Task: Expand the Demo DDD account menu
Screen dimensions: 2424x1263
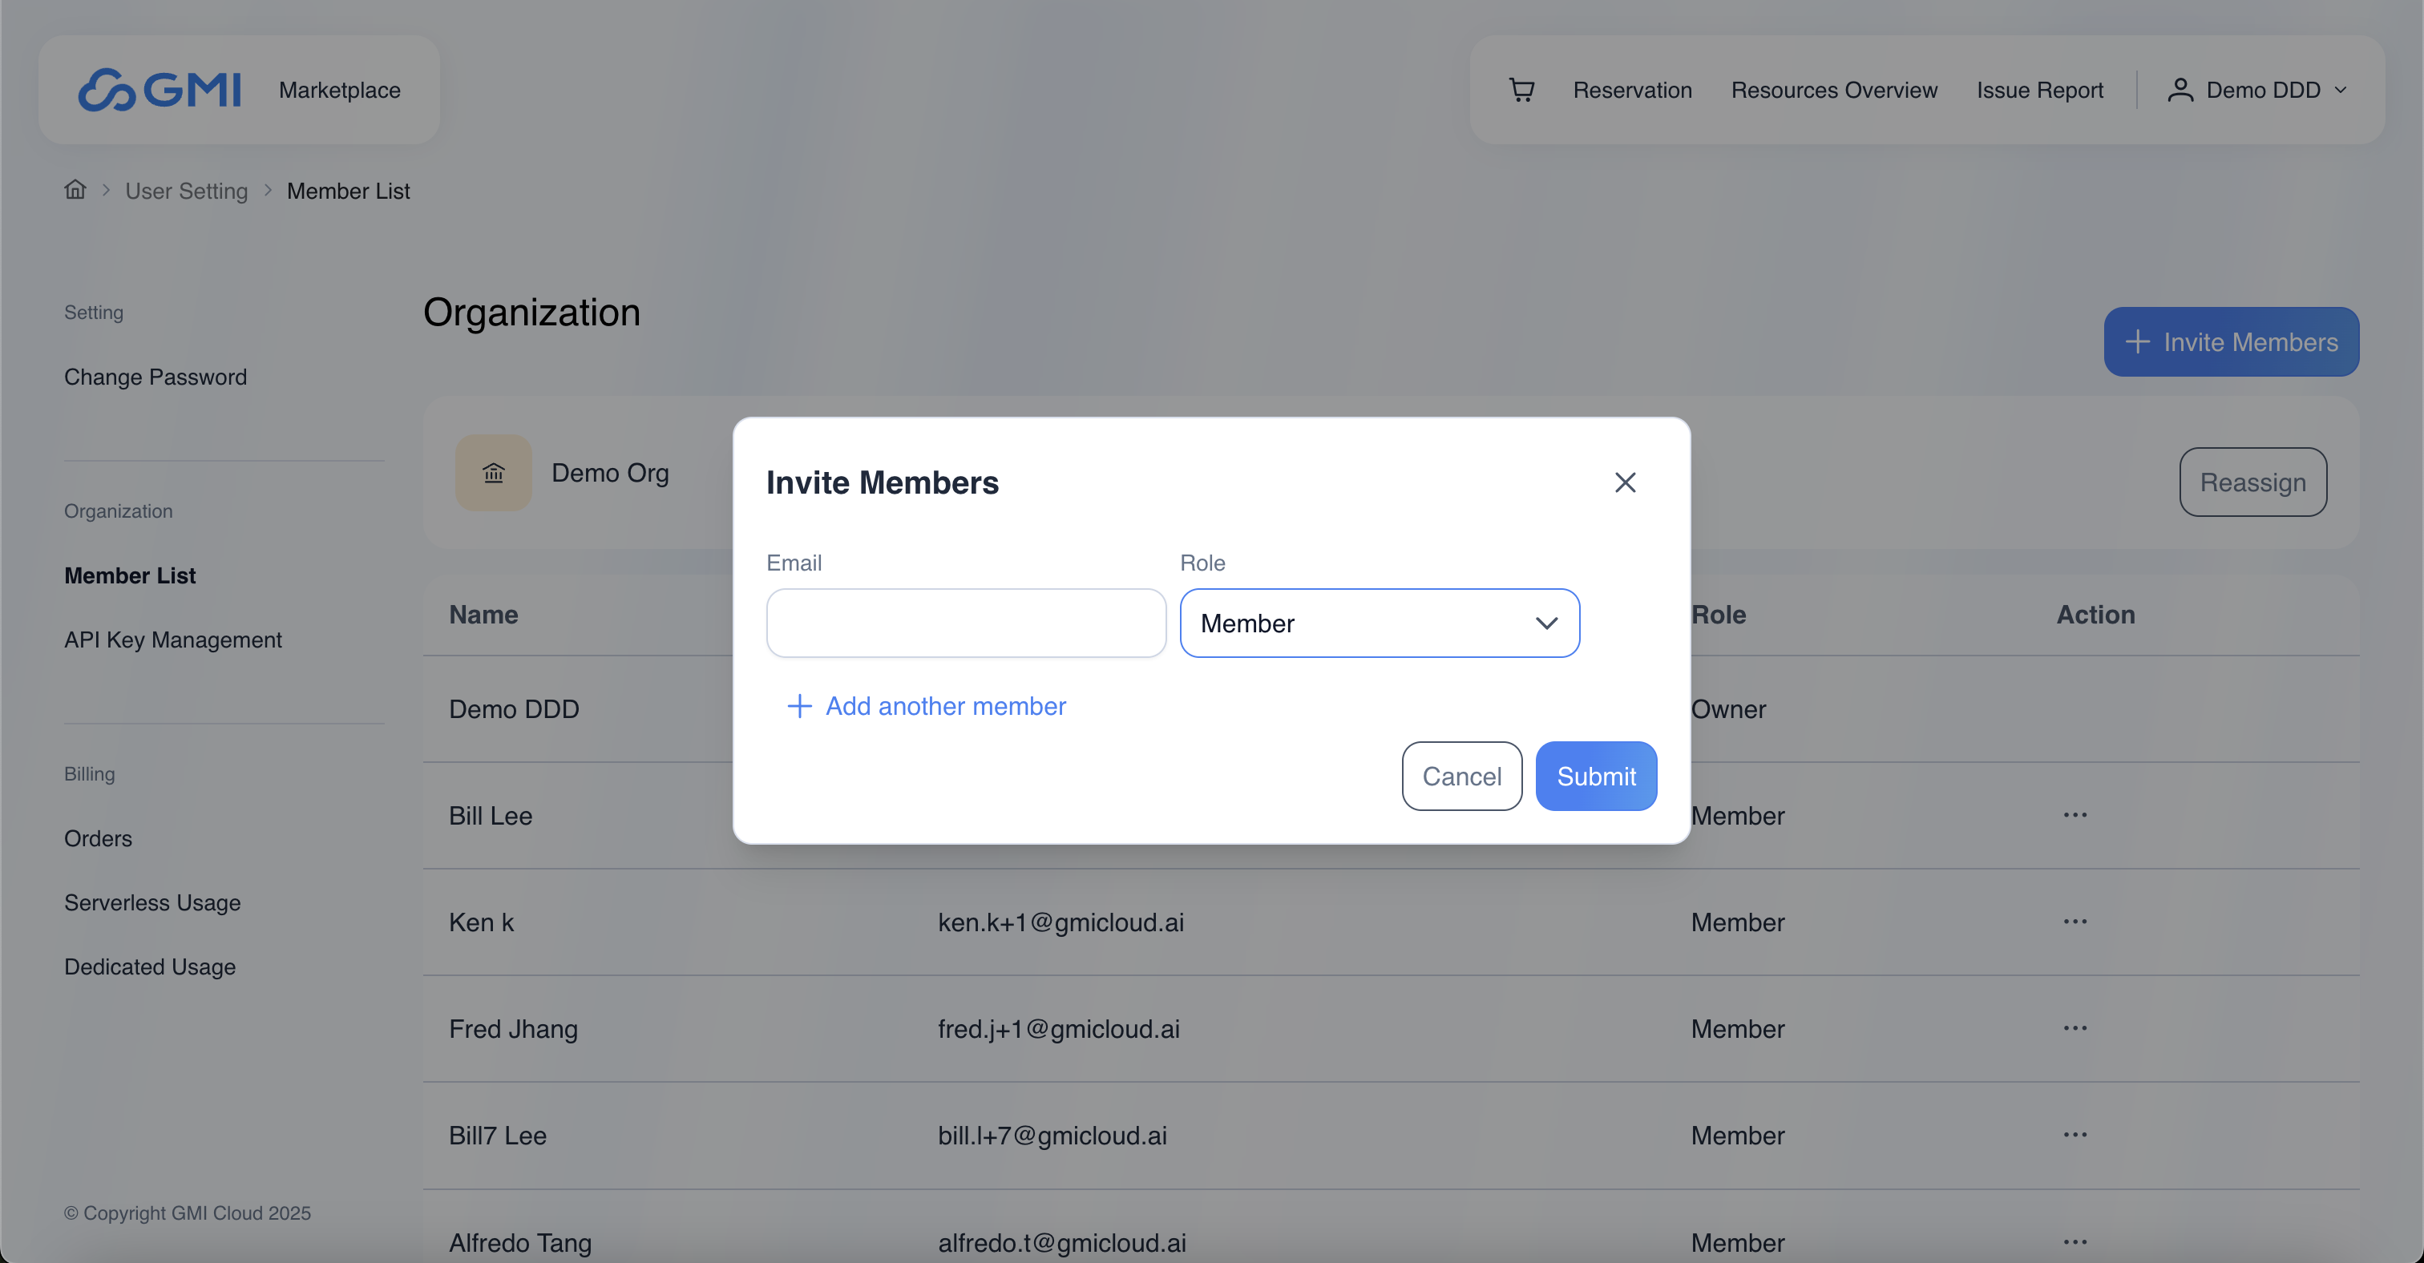Action: (x=2257, y=91)
